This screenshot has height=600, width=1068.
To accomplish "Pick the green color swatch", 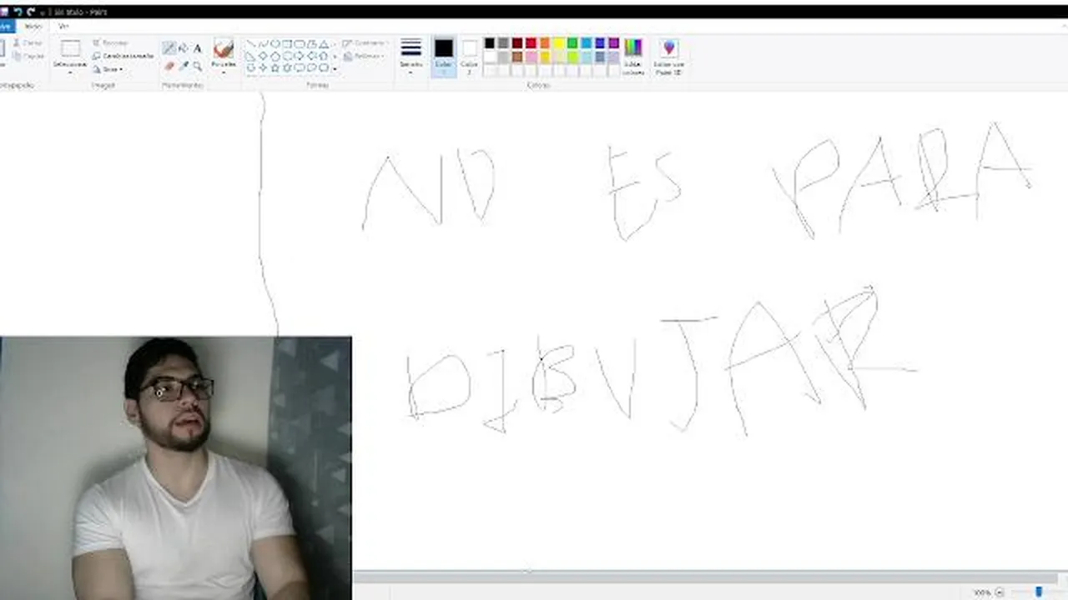I will click(x=572, y=43).
